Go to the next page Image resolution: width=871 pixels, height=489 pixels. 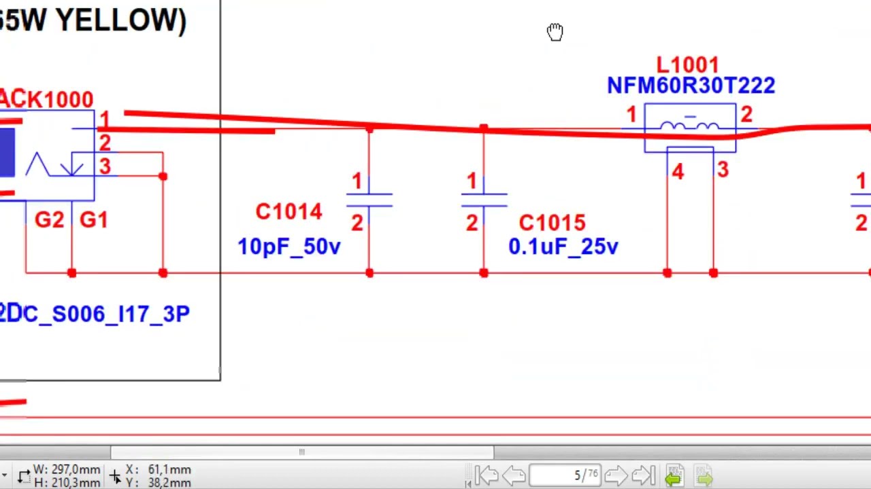click(615, 475)
